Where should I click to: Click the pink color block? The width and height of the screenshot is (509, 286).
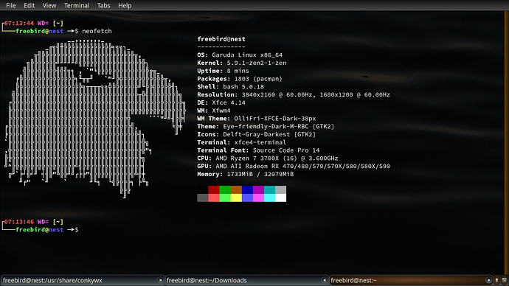point(258,198)
